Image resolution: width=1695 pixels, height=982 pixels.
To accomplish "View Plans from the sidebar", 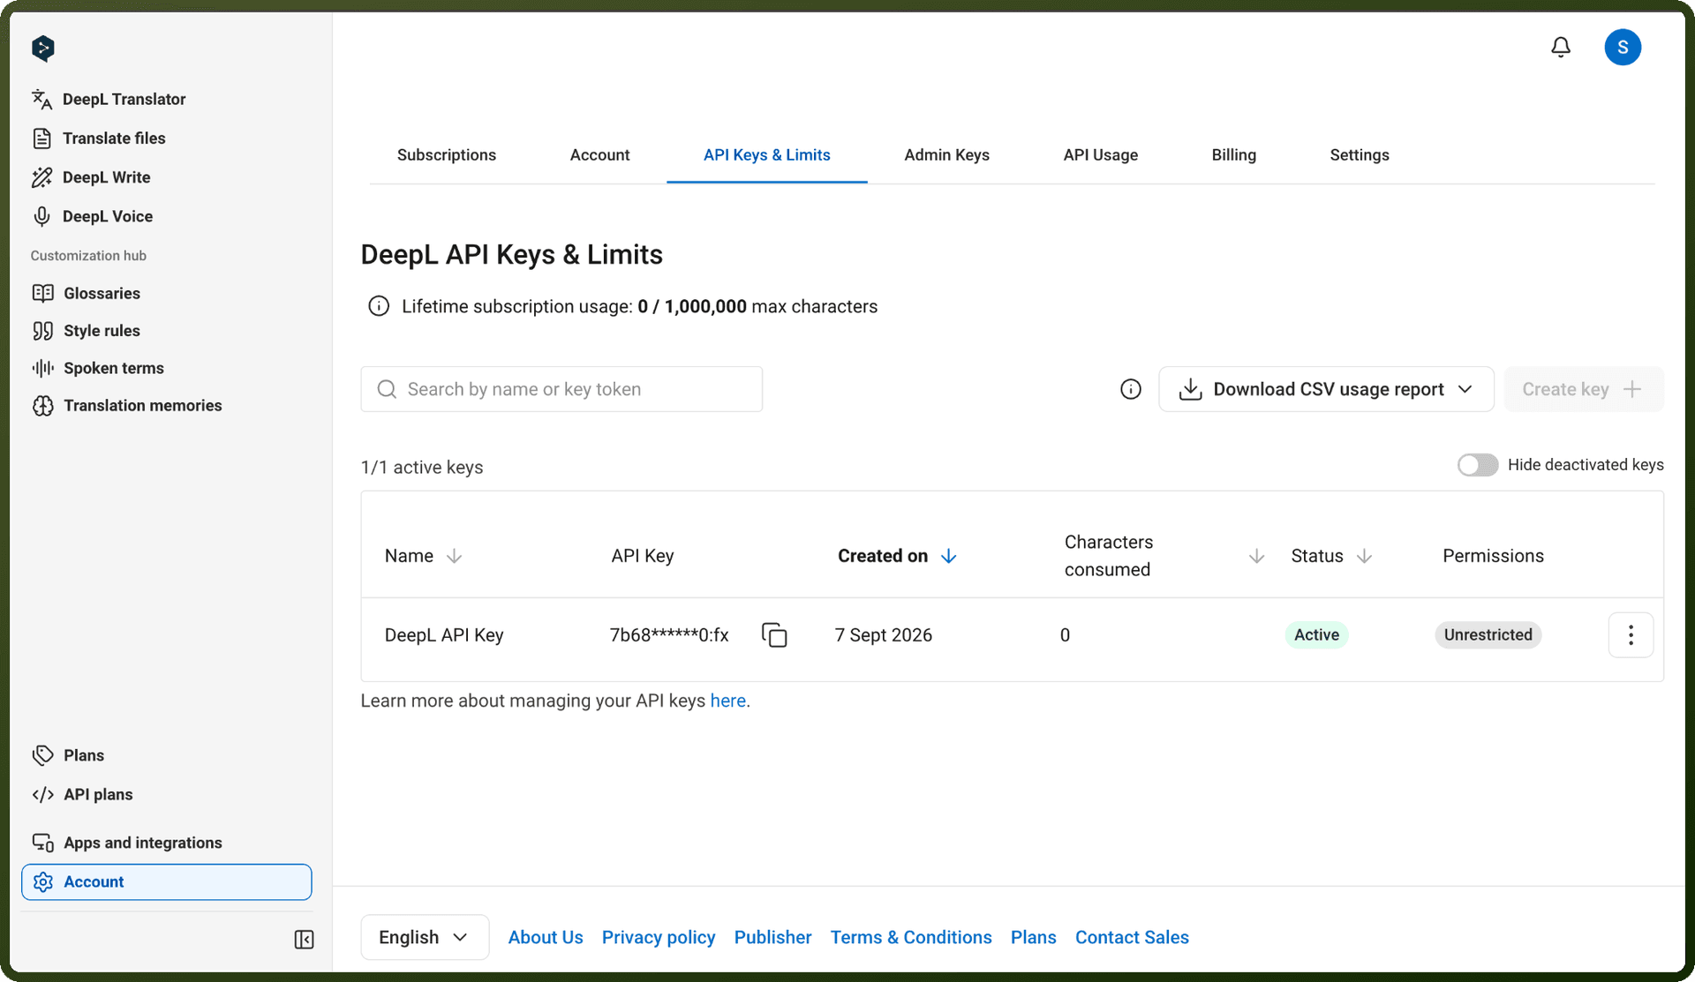I will pos(68,755).
